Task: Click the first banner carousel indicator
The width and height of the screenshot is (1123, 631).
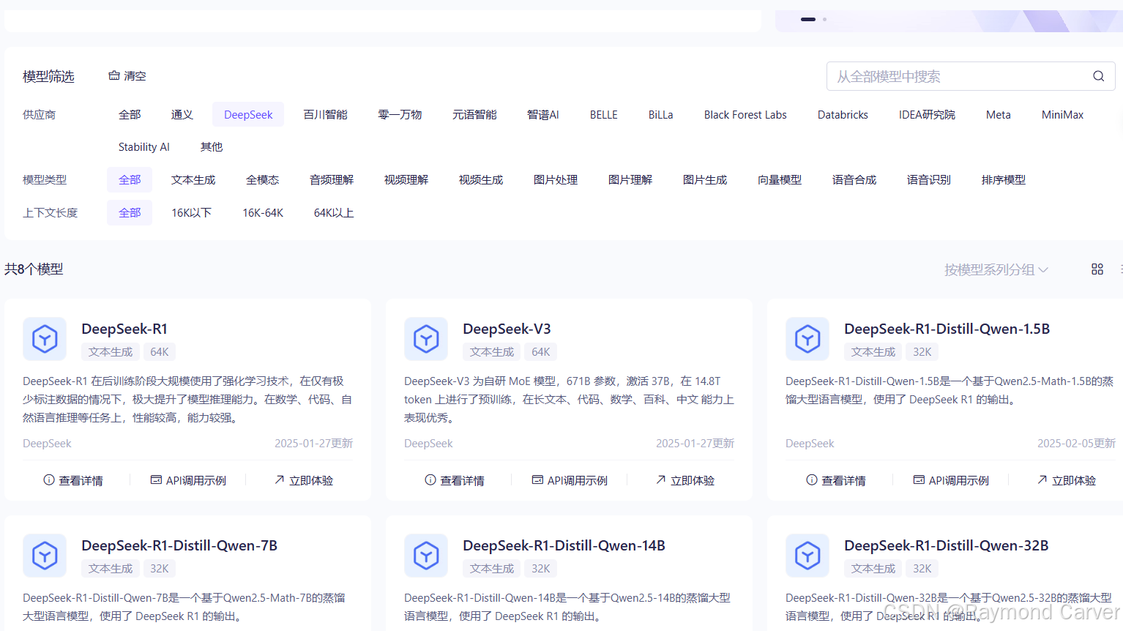Action: (x=808, y=19)
